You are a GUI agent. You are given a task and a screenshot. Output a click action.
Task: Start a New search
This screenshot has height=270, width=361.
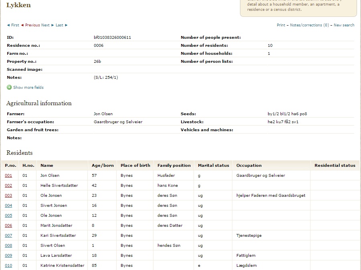(344, 25)
